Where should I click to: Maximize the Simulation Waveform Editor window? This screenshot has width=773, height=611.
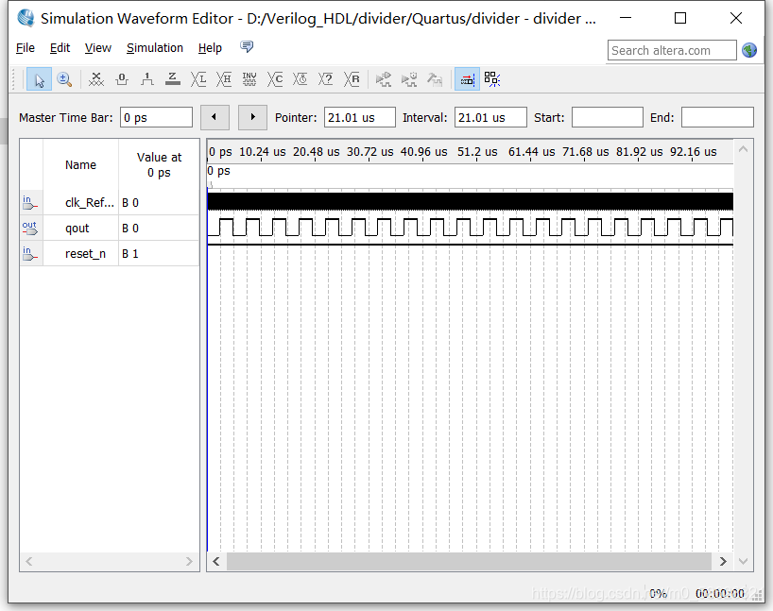(x=680, y=18)
